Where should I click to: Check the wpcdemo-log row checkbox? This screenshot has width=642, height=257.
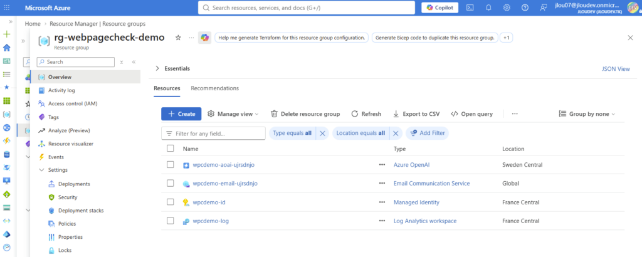[x=171, y=221]
